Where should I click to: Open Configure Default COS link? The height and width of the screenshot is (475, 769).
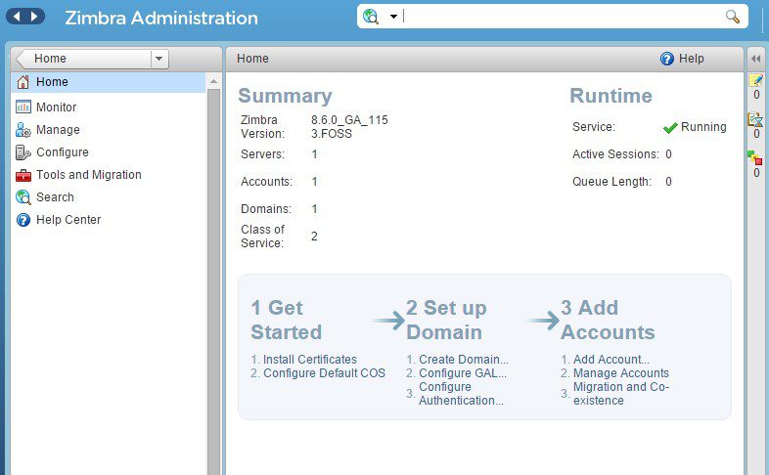(x=324, y=373)
